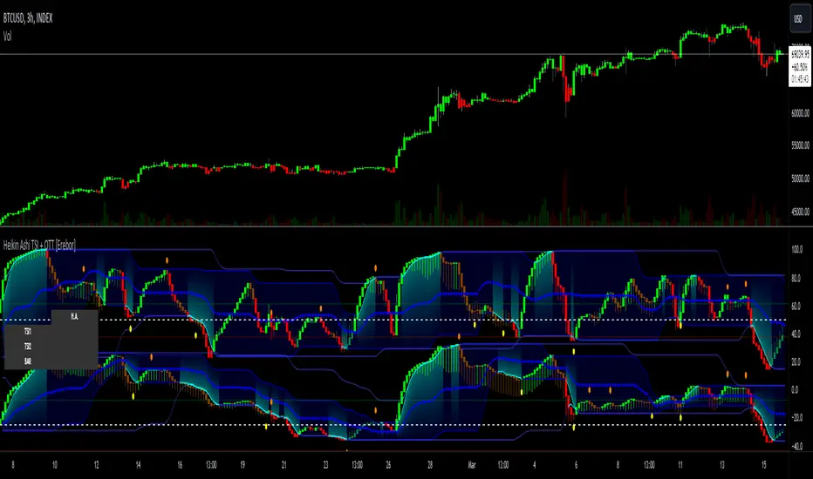Click the 100.0 level on indicator scale

click(x=796, y=250)
